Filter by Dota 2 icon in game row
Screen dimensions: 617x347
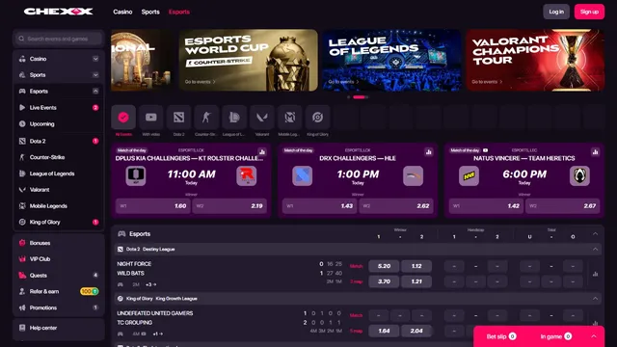(178, 118)
